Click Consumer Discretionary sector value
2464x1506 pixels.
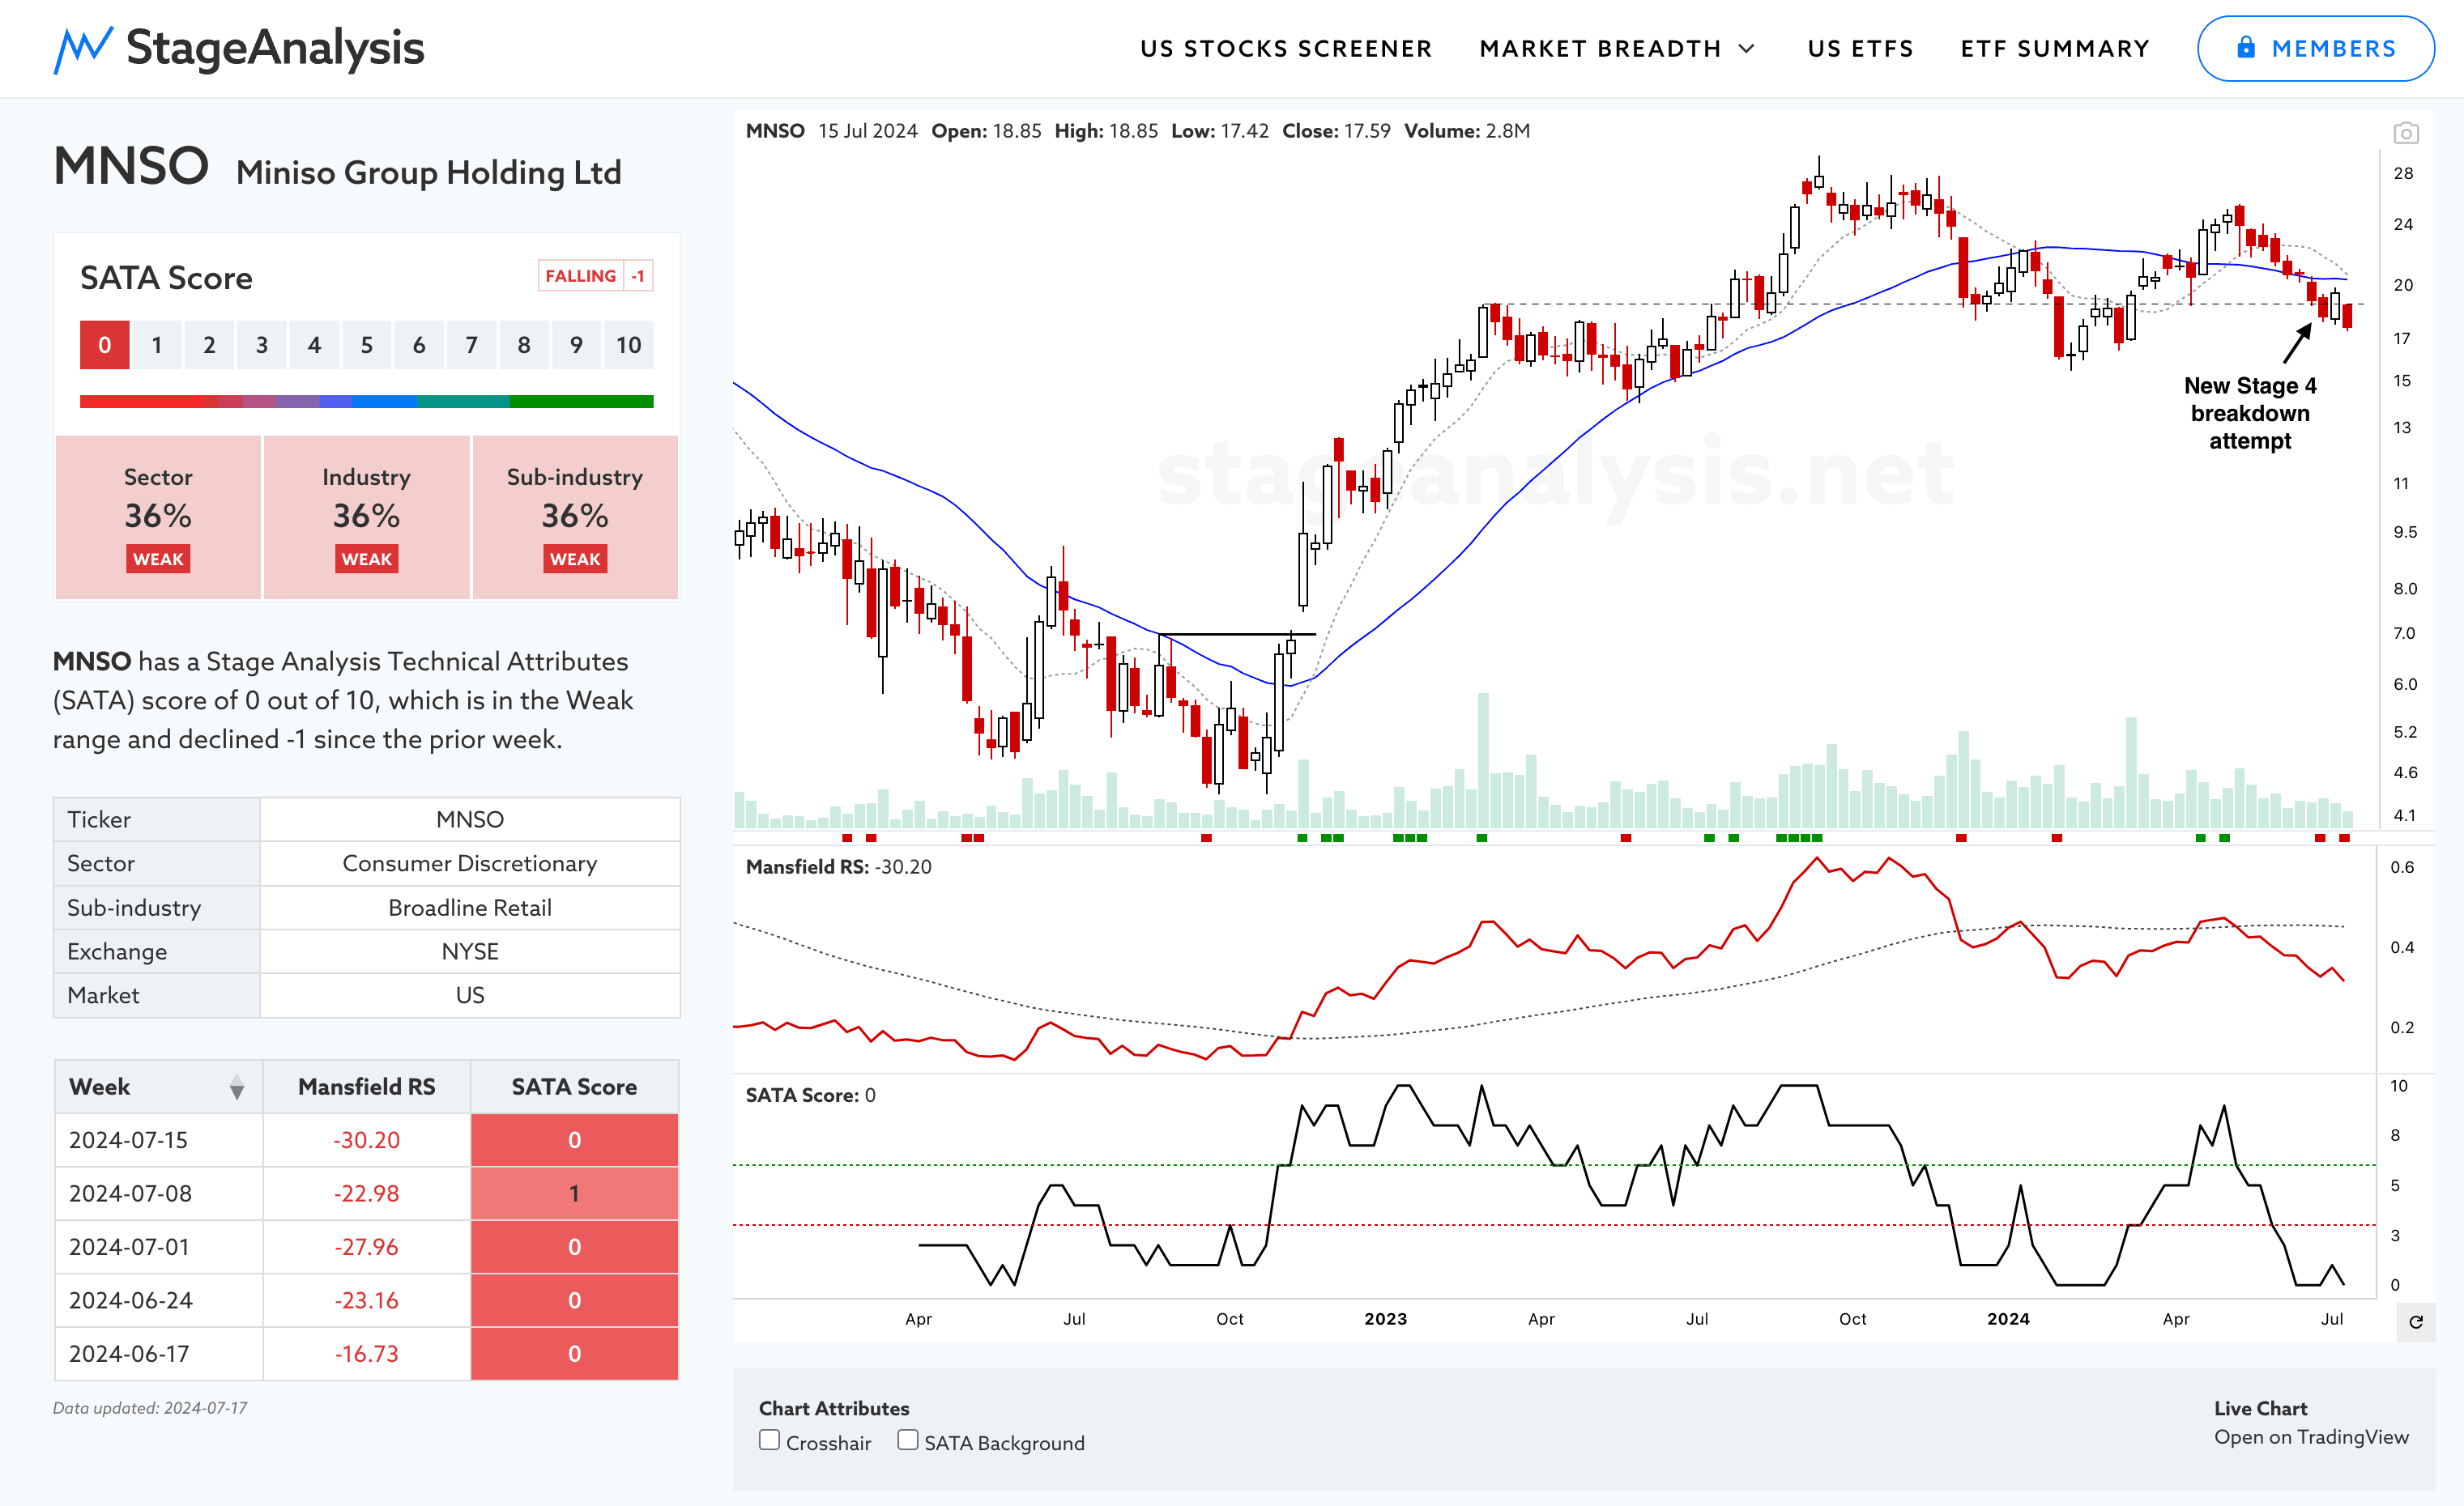click(x=470, y=863)
